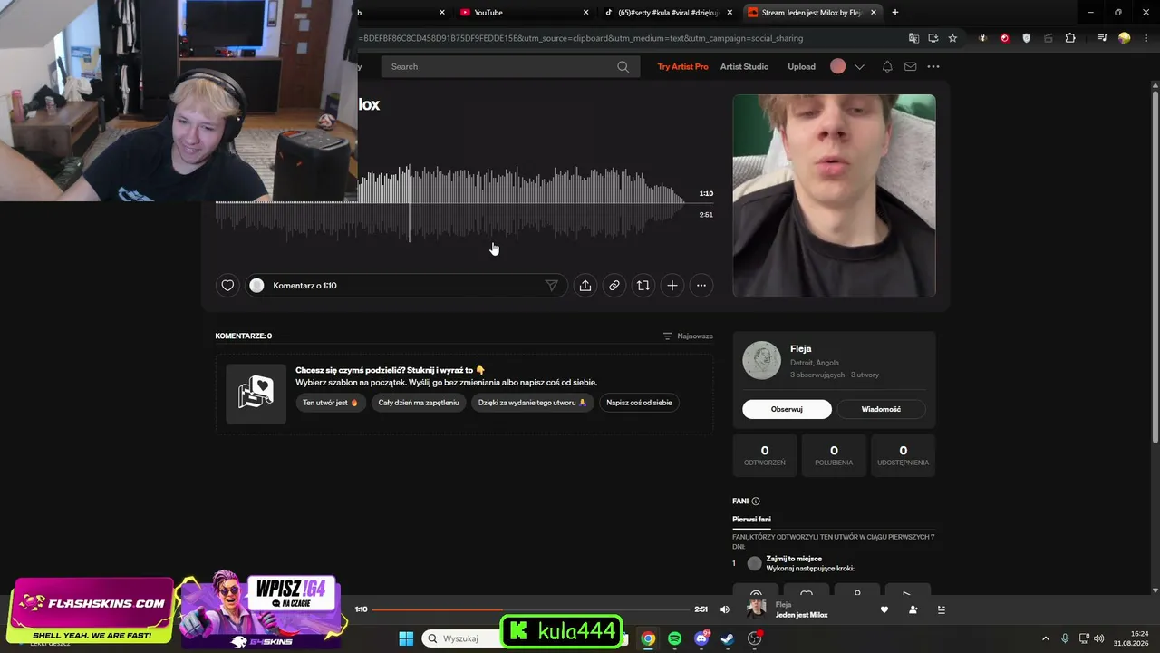Image resolution: width=1160 pixels, height=653 pixels.
Task: Open the share icon under the waveform
Action: coord(585,286)
